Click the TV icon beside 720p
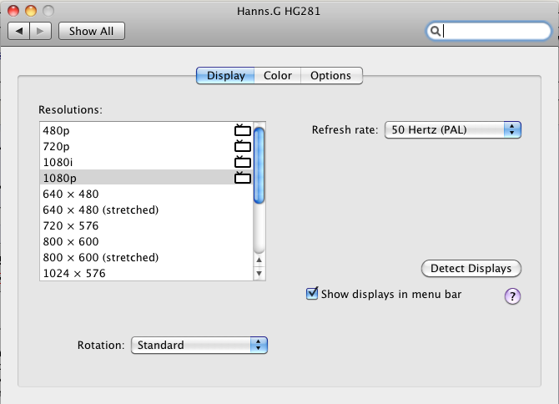The image size is (559, 404). click(x=243, y=146)
